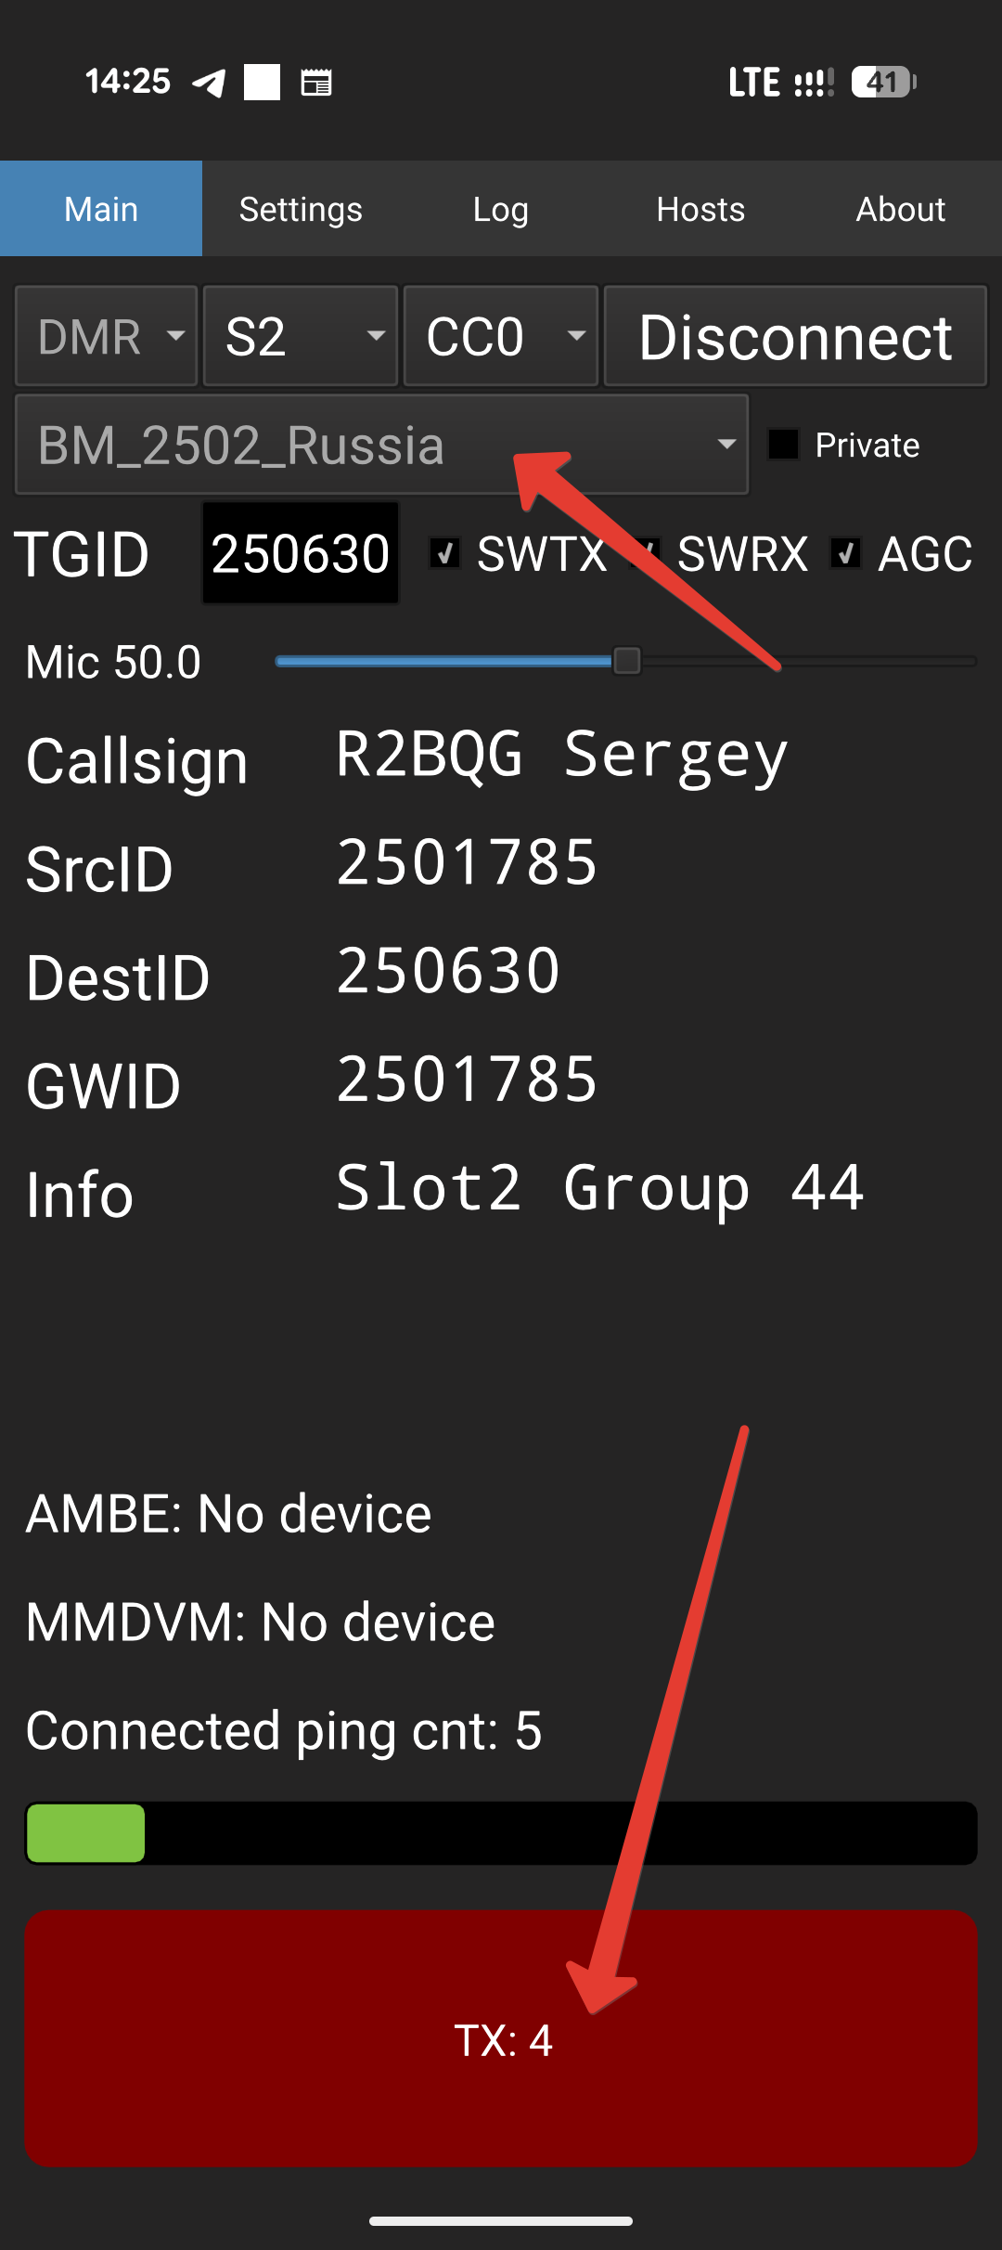Tap the LTE signal strength icon
1002x2250 pixels.
pyautogui.click(x=814, y=83)
